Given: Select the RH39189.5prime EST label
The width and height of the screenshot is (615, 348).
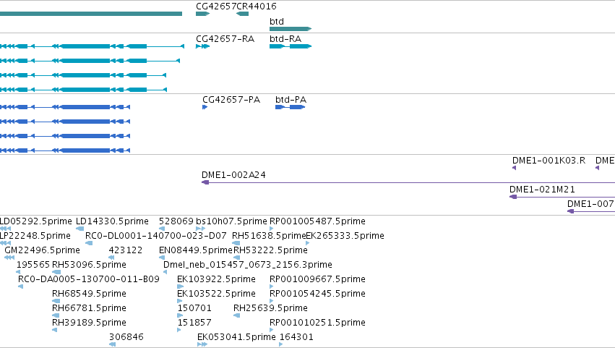Looking at the screenshot, I should (x=89, y=323).
